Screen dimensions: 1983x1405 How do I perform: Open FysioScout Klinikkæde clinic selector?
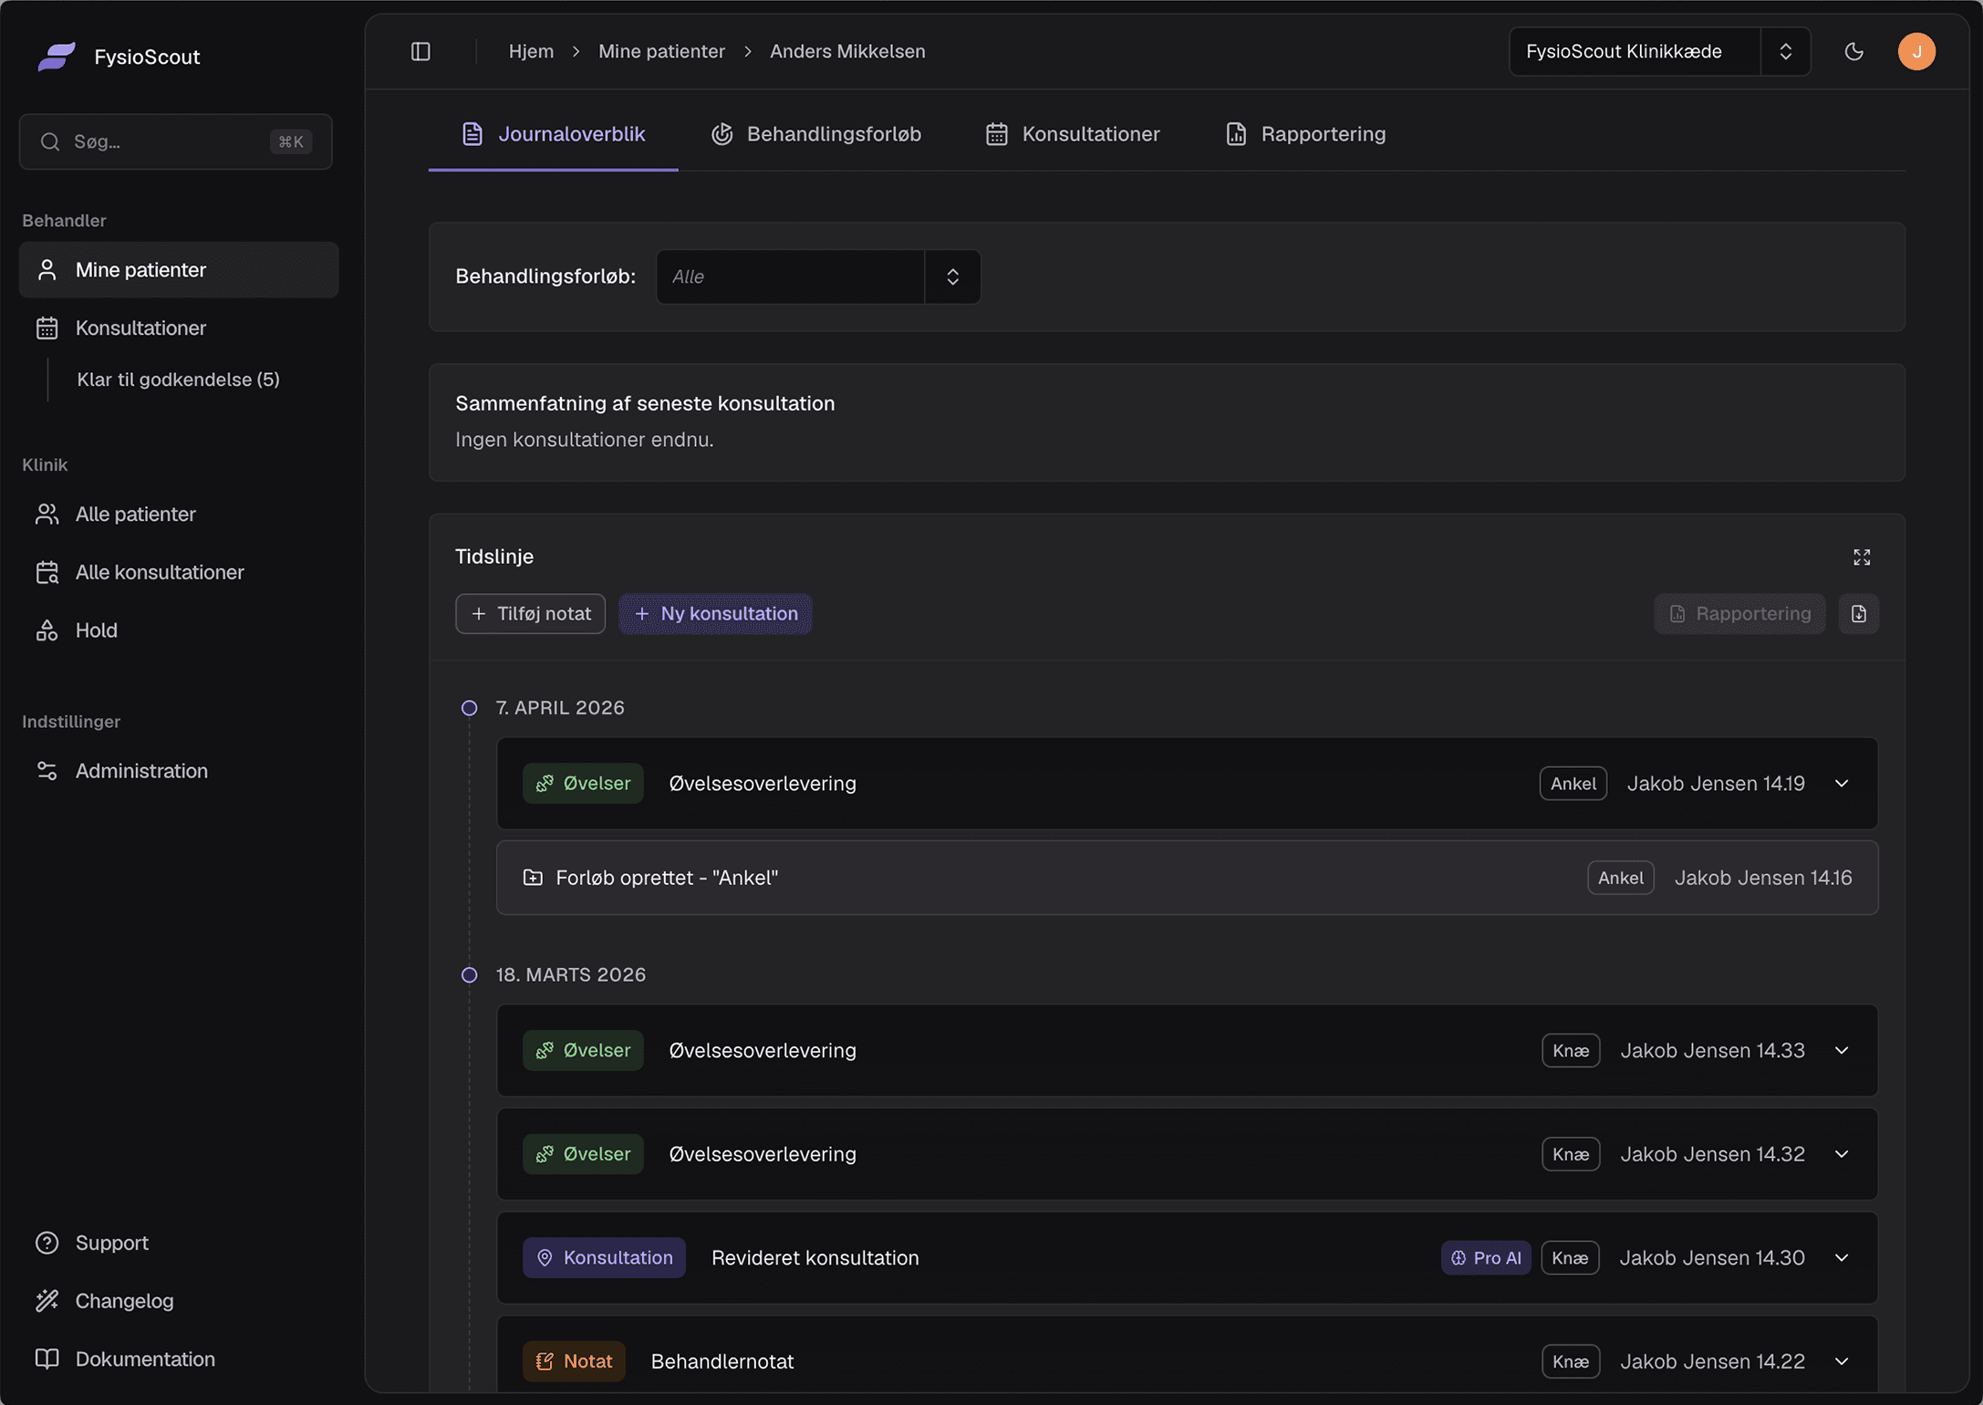[1659, 52]
